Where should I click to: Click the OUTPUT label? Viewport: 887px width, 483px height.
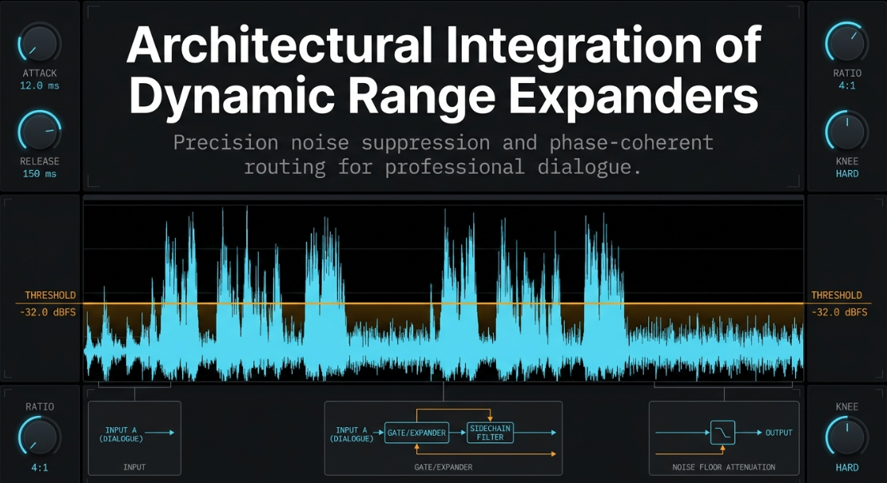pos(779,433)
